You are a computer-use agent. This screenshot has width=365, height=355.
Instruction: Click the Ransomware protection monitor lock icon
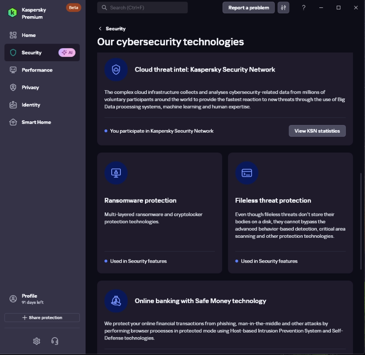pyautogui.click(x=116, y=173)
